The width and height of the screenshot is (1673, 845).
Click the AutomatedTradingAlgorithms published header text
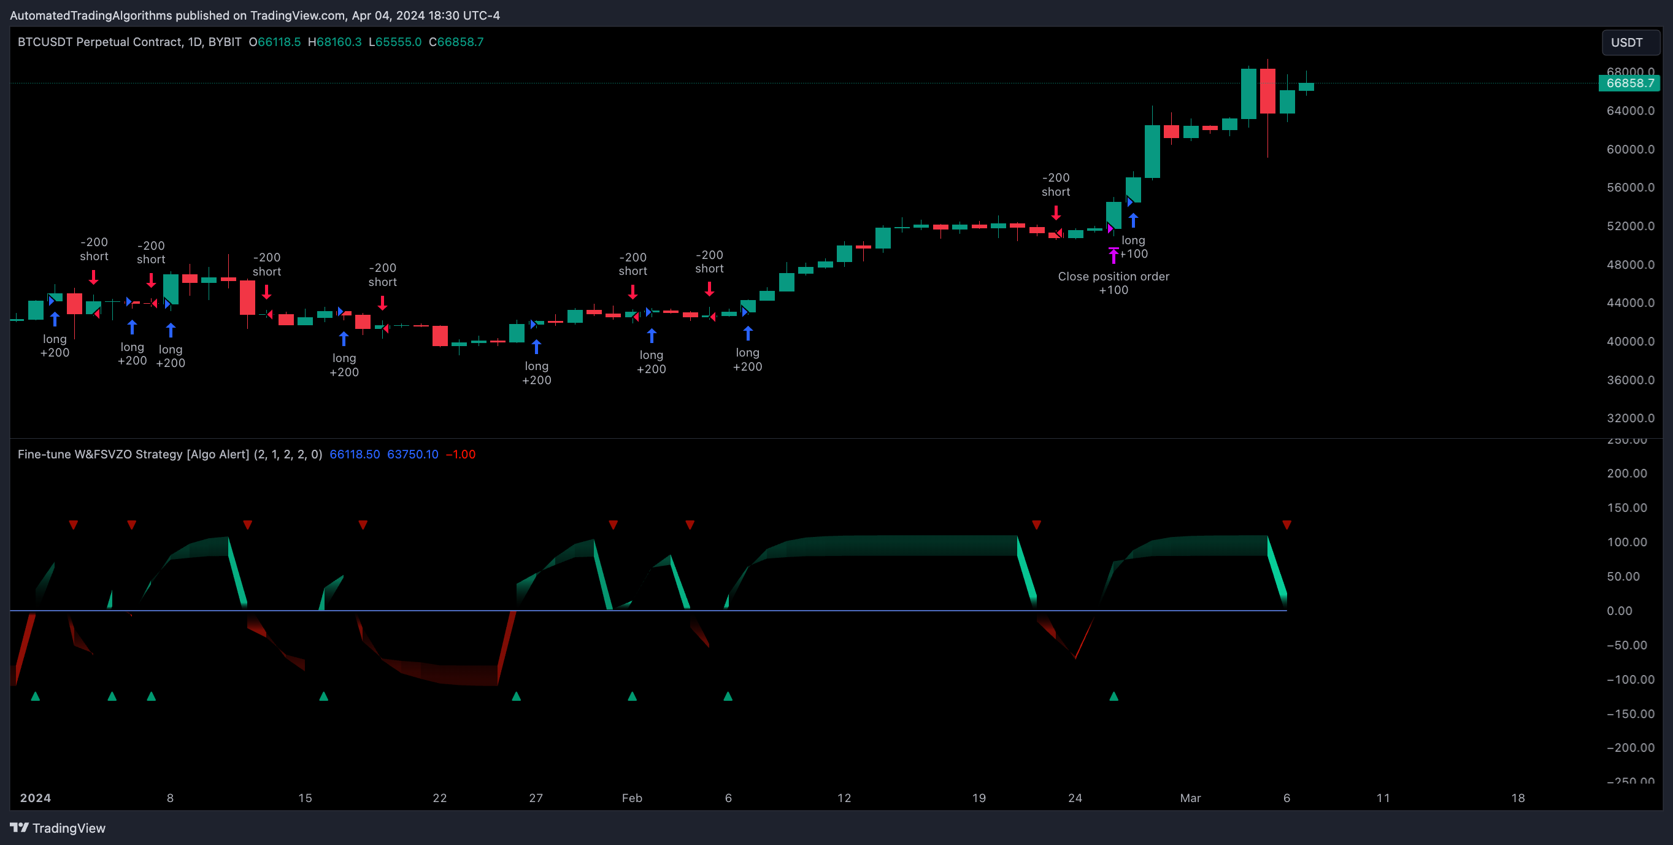[x=255, y=15]
